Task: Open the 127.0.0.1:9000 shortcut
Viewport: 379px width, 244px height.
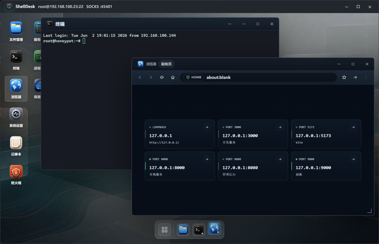Action: [326, 166]
